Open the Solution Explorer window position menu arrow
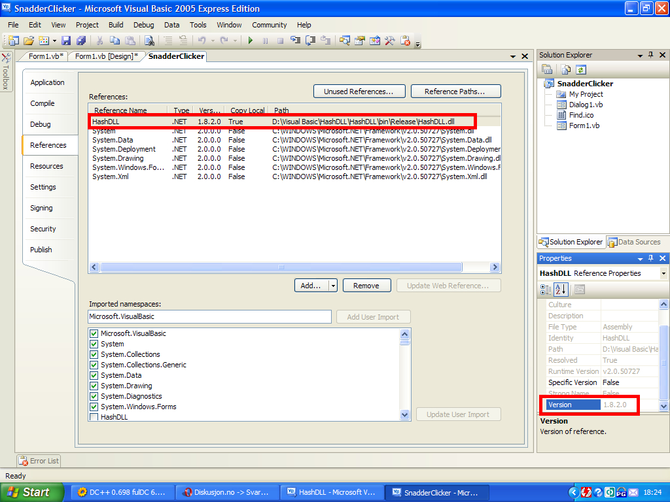The image size is (670, 502). (x=640, y=56)
